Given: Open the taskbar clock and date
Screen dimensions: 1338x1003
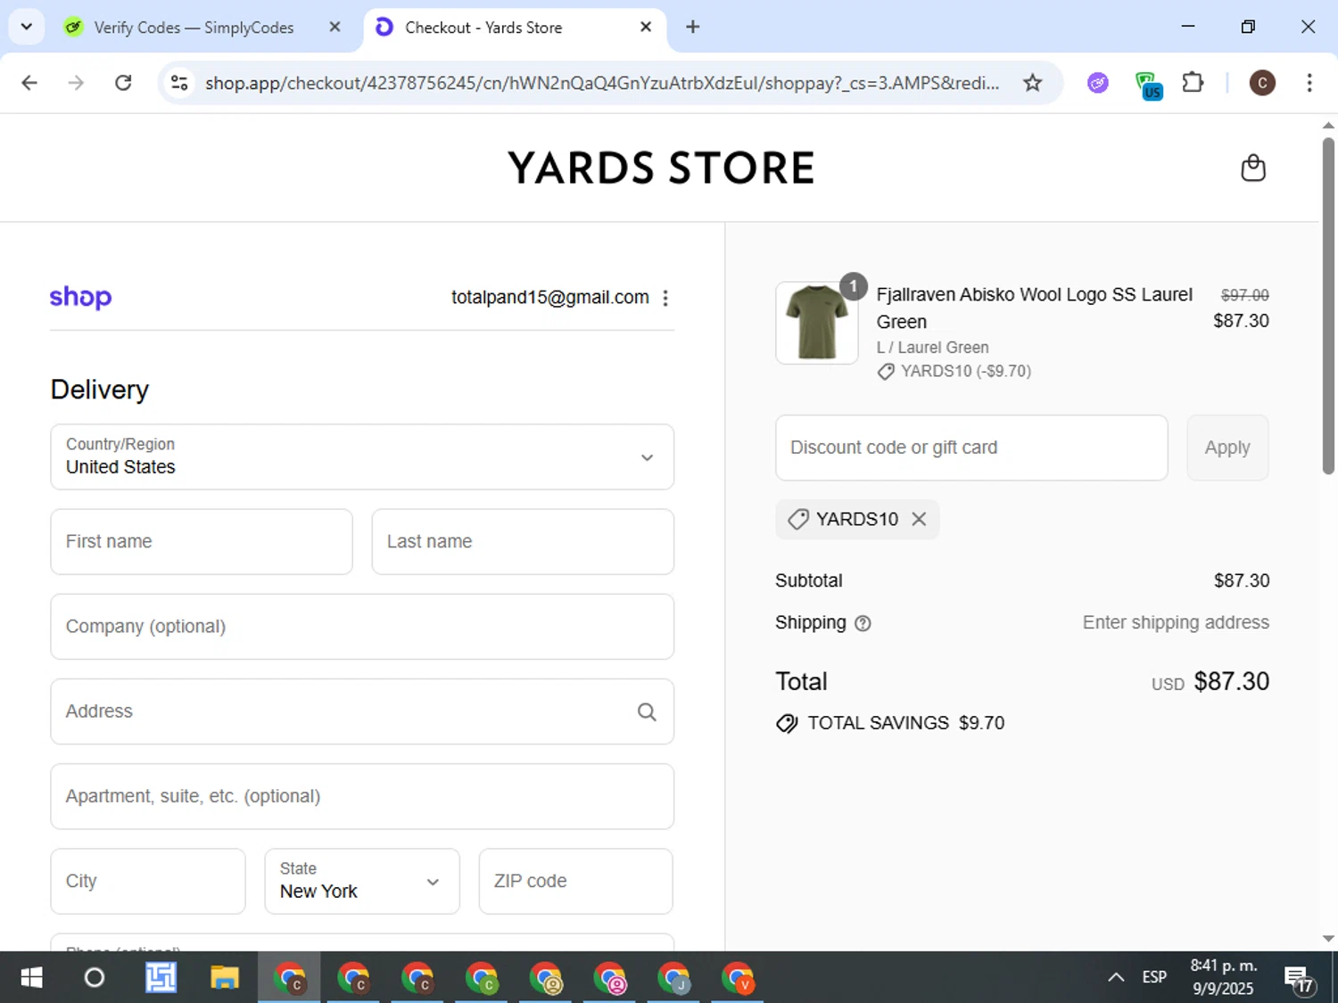Looking at the screenshot, I should pos(1223,977).
